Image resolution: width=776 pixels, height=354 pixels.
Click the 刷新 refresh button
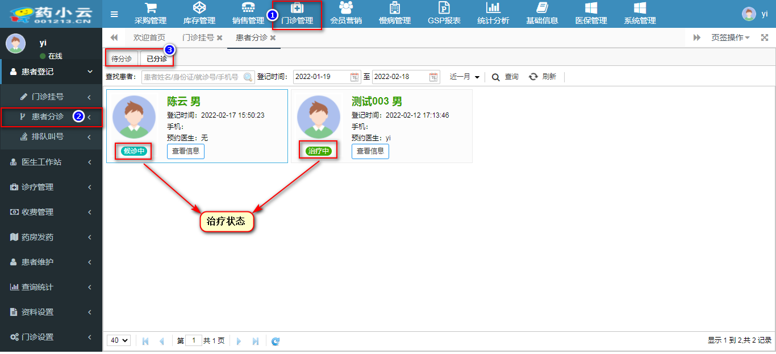(543, 77)
